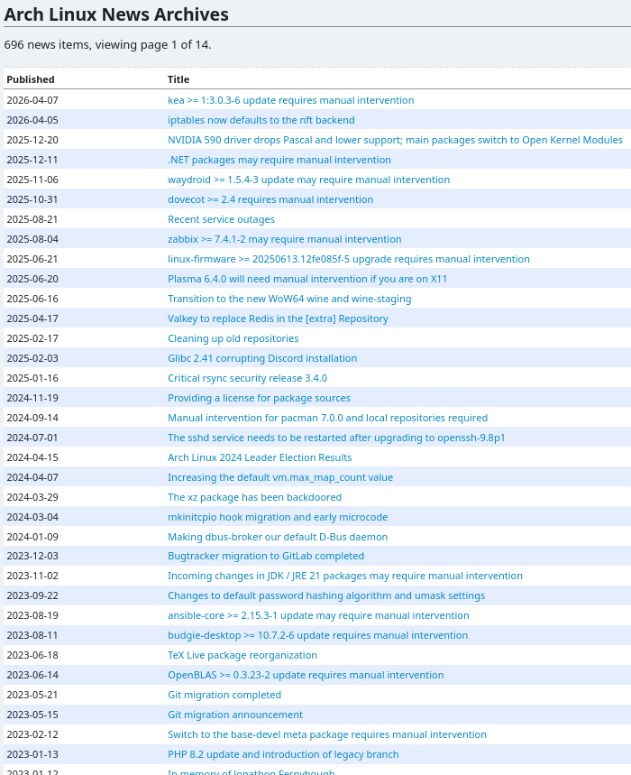Viewport: 631px width, 775px height.
Task: Open the budgie-desktop >= 10.7.2-6 update article
Action: tap(317, 634)
